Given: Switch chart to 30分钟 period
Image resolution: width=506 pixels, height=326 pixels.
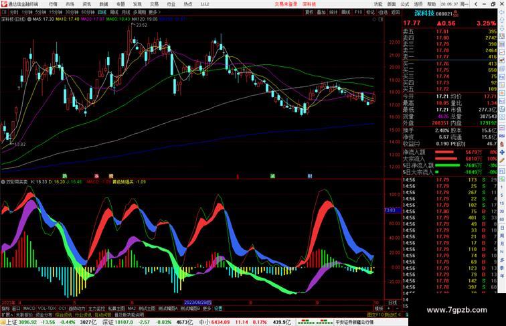Looking at the screenshot, I should coord(72,12).
